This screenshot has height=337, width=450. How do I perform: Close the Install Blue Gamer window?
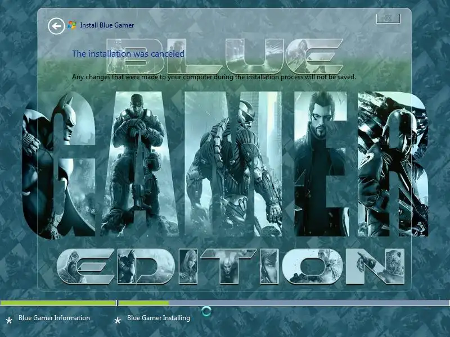pos(388,19)
